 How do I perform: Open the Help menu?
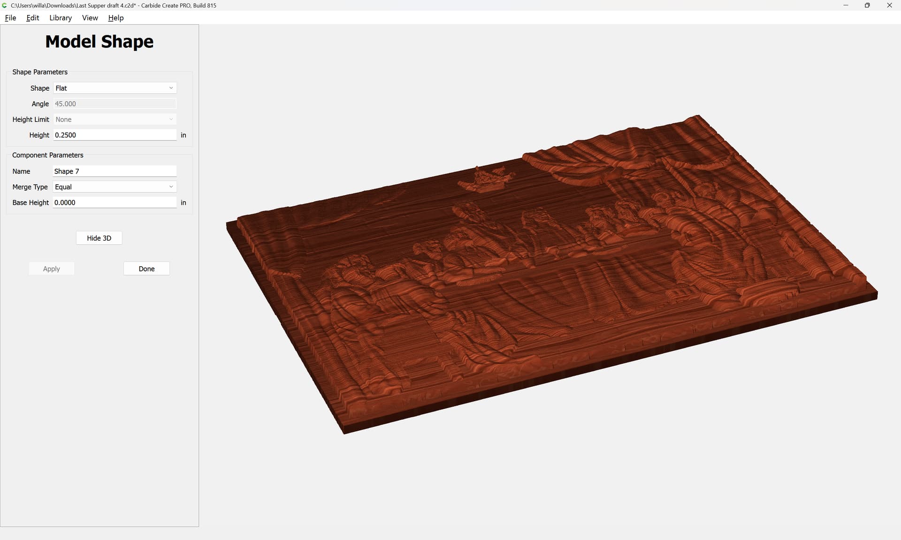pos(115,18)
